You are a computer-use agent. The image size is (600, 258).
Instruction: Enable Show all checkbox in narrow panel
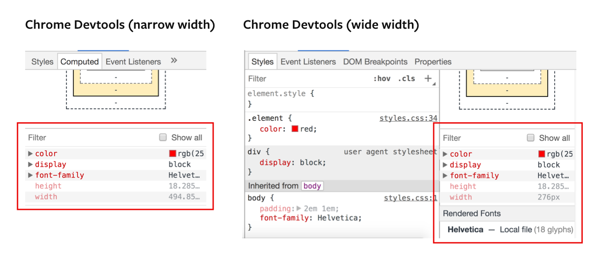click(x=163, y=138)
